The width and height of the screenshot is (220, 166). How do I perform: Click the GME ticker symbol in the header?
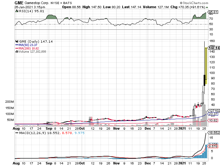coord(19,3)
